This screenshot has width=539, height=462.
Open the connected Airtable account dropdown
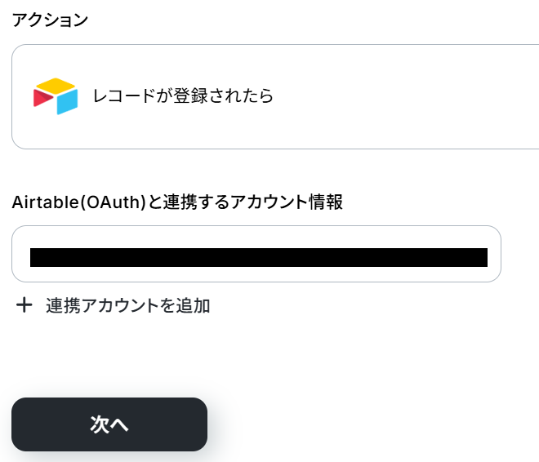256,254
